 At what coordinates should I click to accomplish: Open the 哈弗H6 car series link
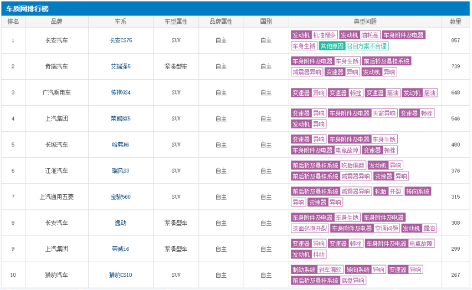coord(120,144)
